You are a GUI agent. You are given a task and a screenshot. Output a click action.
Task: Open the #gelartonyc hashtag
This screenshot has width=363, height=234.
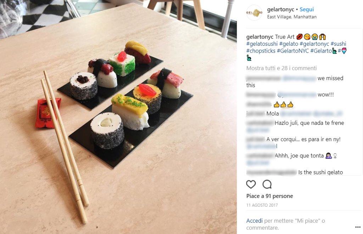coord(314,44)
